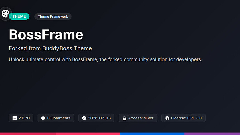240x135 pixels.
Task: Click the description starting 'Unlock ultimate control'
Action: tap(105, 59)
